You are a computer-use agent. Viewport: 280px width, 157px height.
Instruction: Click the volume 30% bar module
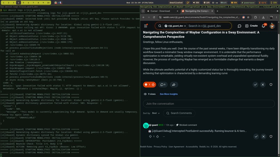coord(196,3)
